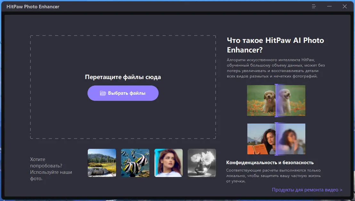Click the divider handle on the reading-woman comparison image

[276, 139]
